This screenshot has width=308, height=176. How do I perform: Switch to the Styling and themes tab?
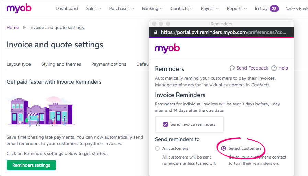61,64
